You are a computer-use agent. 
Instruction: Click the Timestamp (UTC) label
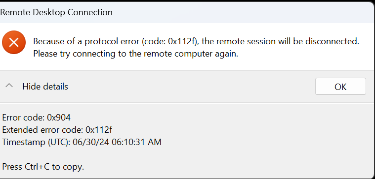pyautogui.click(x=36, y=142)
